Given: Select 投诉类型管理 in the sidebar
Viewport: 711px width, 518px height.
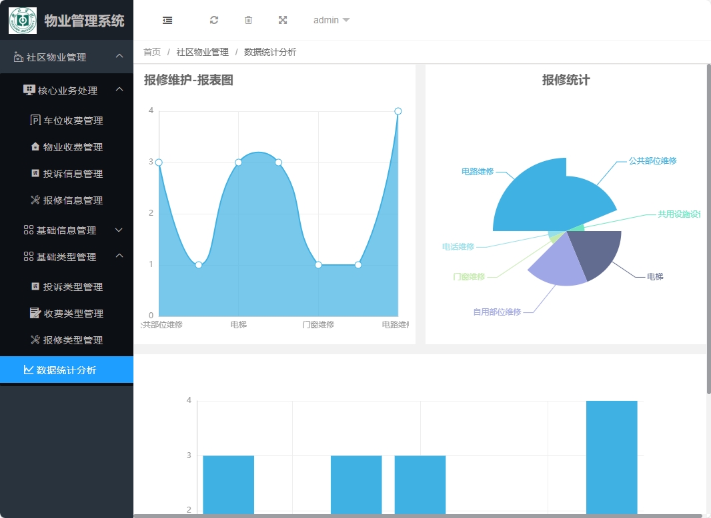Looking at the screenshot, I should 74,286.
